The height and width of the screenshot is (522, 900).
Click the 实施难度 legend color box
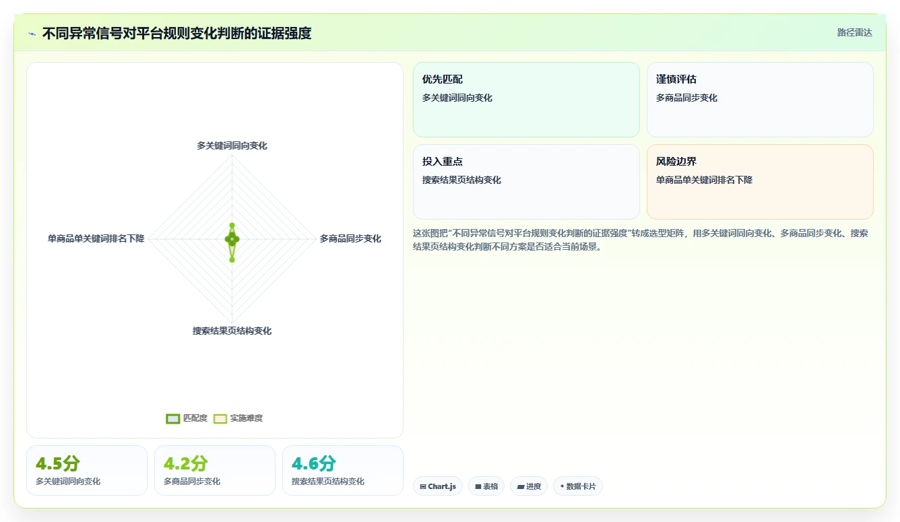(220, 418)
